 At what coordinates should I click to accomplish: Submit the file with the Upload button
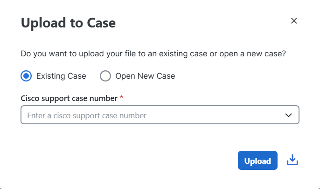[x=257, y=161]
